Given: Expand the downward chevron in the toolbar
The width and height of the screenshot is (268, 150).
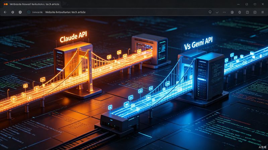Looking at the screenshot, I should (217, 12).
